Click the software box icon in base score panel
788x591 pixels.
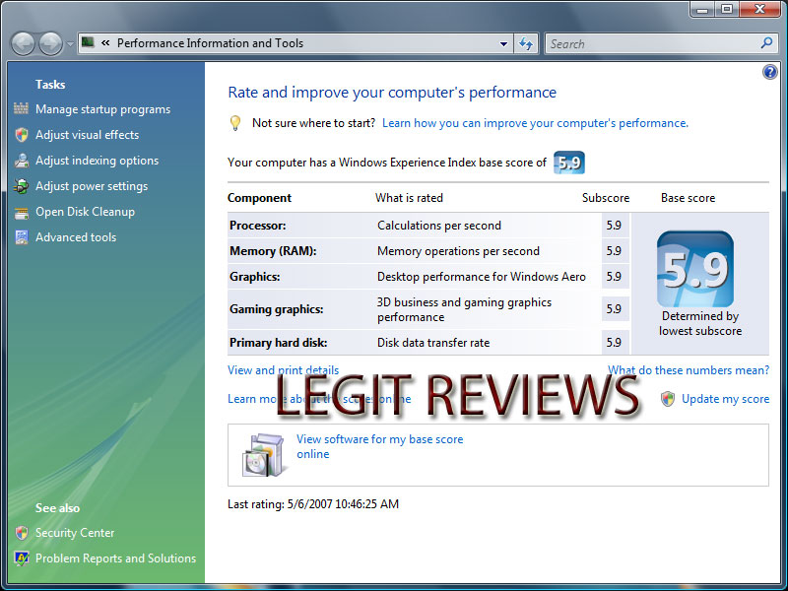(x=264, y=455)
